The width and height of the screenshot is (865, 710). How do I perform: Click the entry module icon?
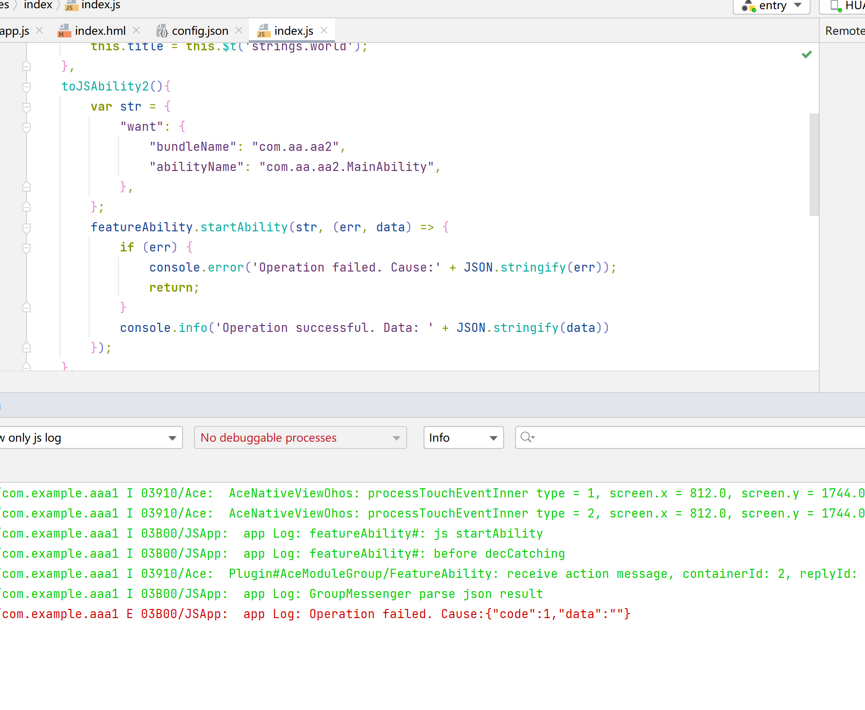click(748, 6)
